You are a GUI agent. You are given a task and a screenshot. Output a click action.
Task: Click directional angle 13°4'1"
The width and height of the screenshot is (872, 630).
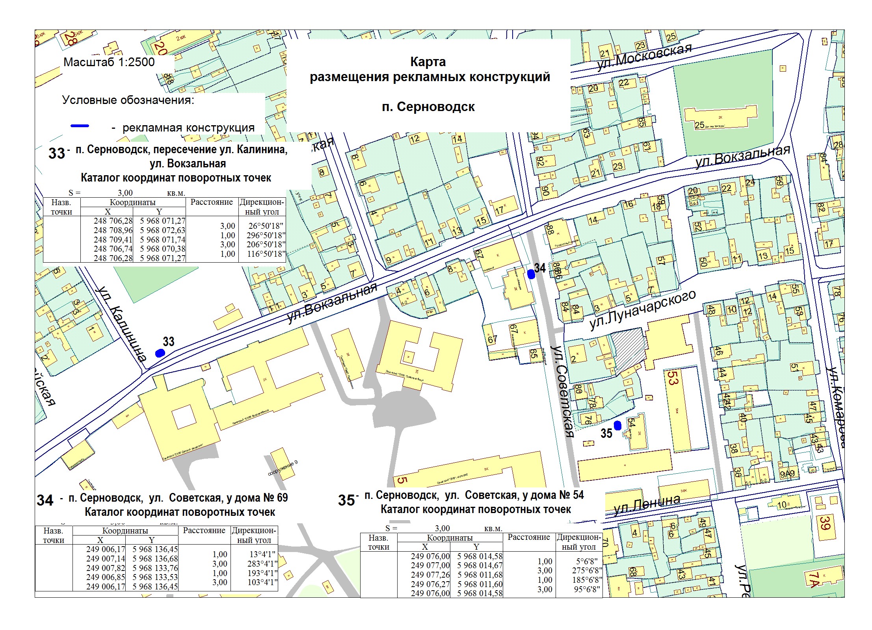[x=262, y=554]
